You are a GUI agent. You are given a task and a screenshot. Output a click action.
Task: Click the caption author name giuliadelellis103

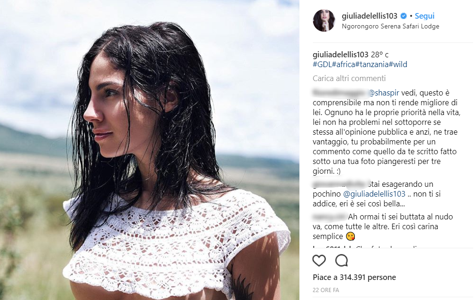pos(340,55)
